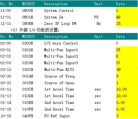
Task: Click Multi-Fun Input3 data value 37
Action: 118,63
